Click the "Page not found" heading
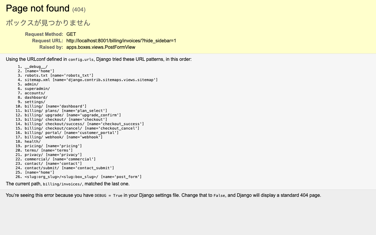 [38, 9]
